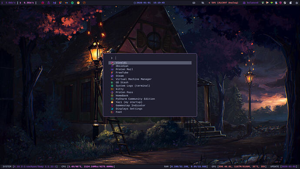Click the Foot terminal icon in launcher
300x169 pixels.
pos(112,112)
